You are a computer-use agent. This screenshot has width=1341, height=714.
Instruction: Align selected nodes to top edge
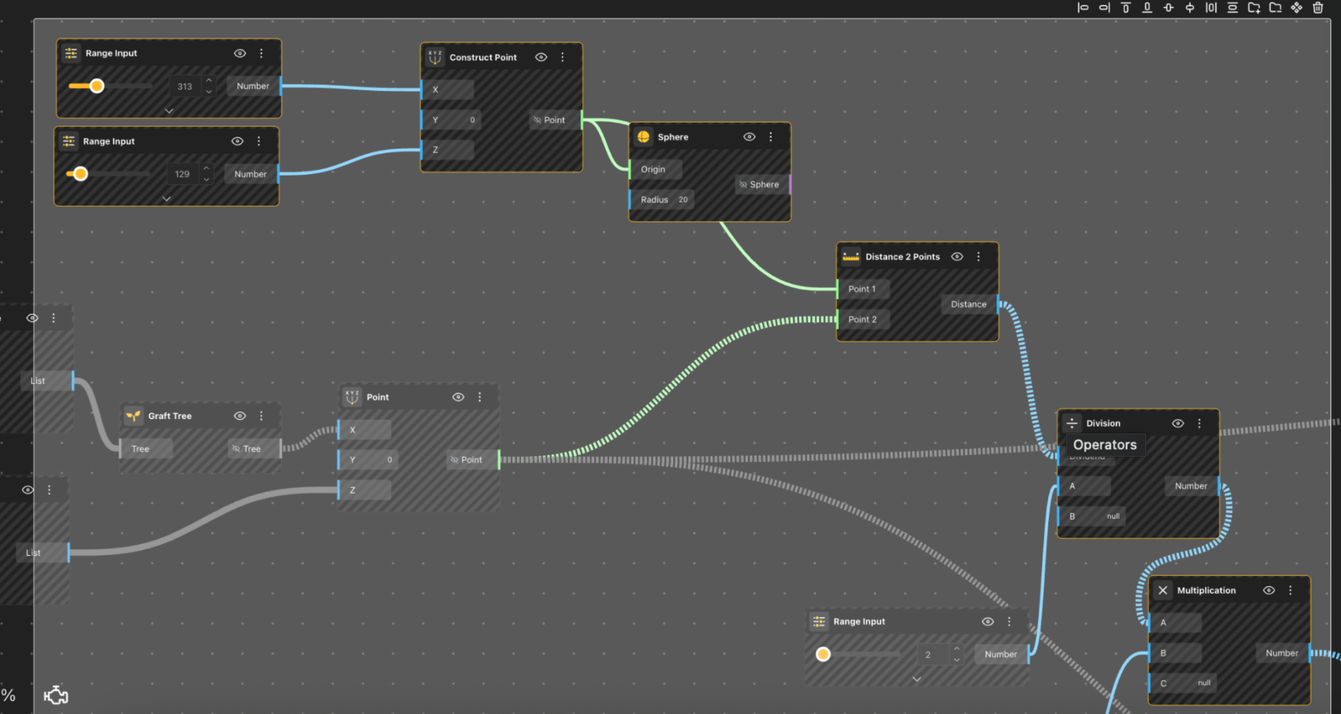[x=1125, y=8]
